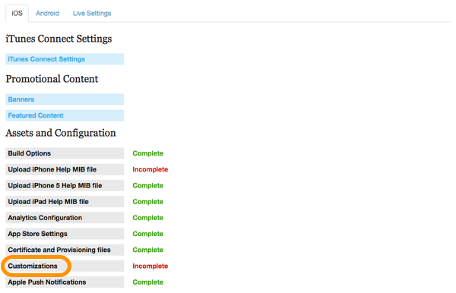Click Complete status beside Apple Push Notifications

pos(147,282)
